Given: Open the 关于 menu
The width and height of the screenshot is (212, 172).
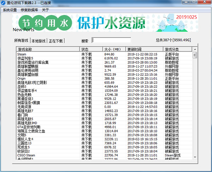Looking at the screenshot, I should pos(45,10).
